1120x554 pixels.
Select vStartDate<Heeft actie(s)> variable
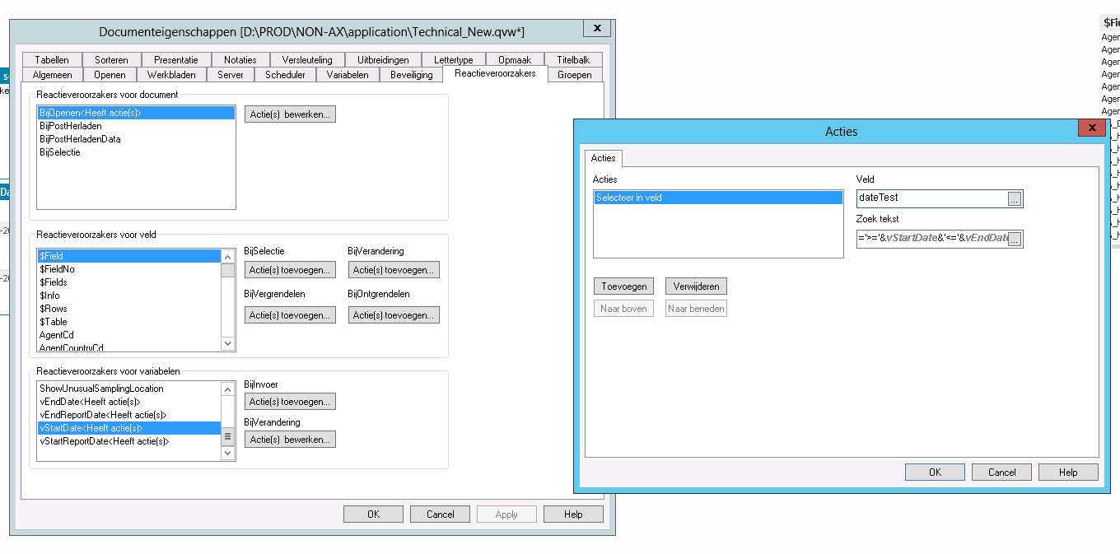129,428
